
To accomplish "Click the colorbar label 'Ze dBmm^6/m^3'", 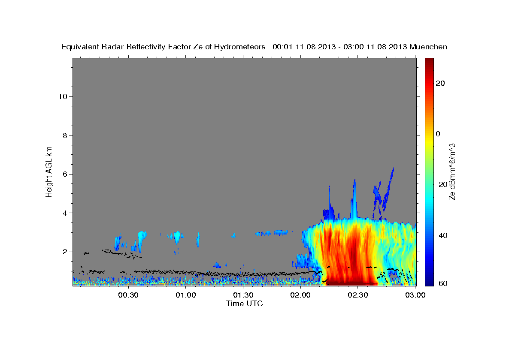I will [452, 171].
